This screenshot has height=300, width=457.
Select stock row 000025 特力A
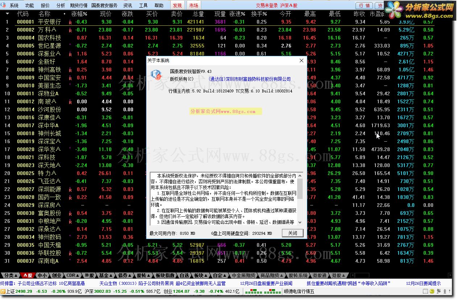click(x=217, y=173)
